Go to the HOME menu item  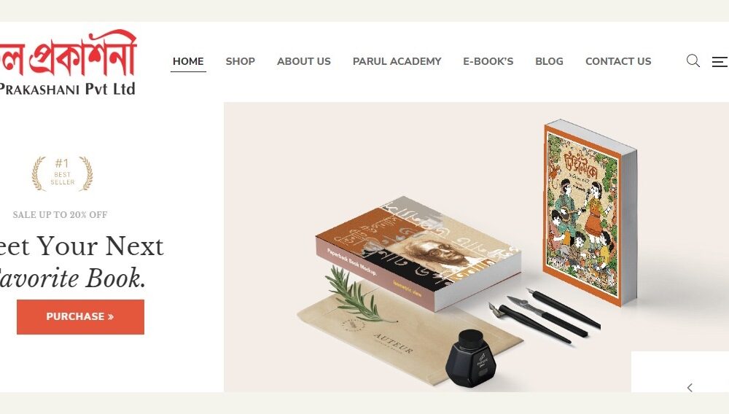coord(188,61)
